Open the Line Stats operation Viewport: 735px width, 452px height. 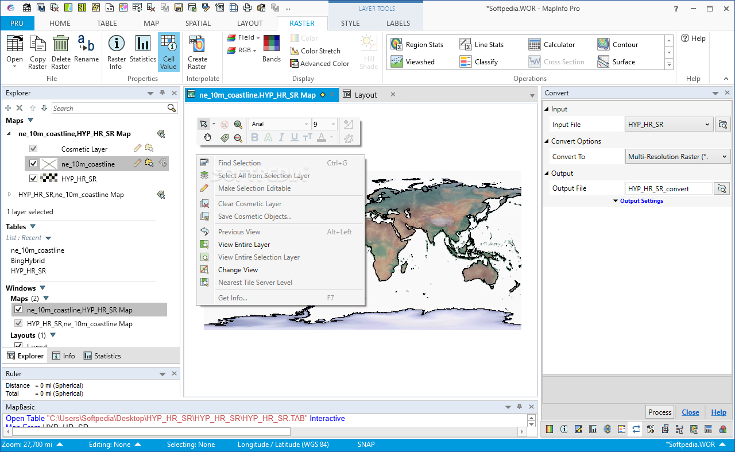[482, 45]
